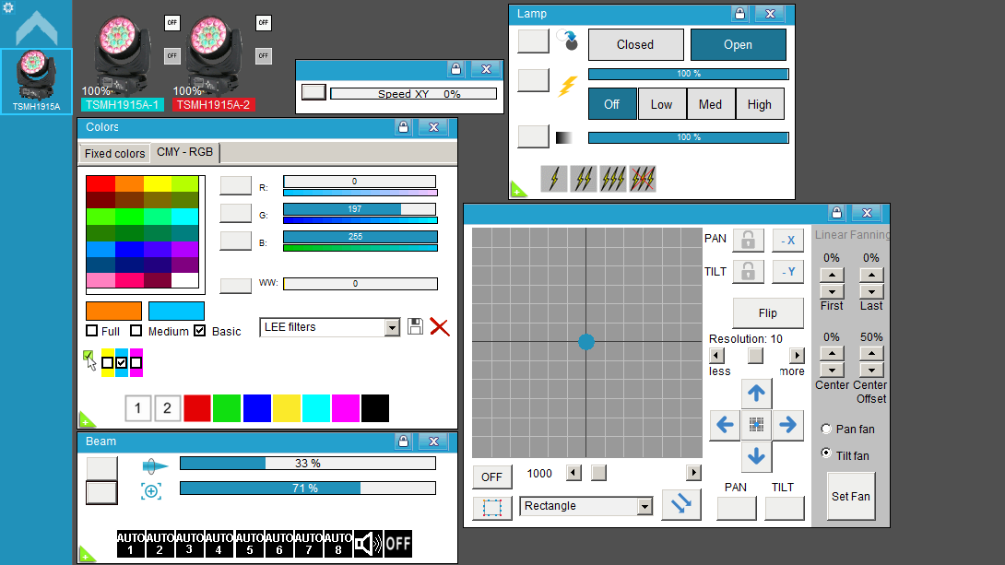Lock the Colors panel with the padlock icon
Viewport: 1005px width, 565px height.
point(403,127)
